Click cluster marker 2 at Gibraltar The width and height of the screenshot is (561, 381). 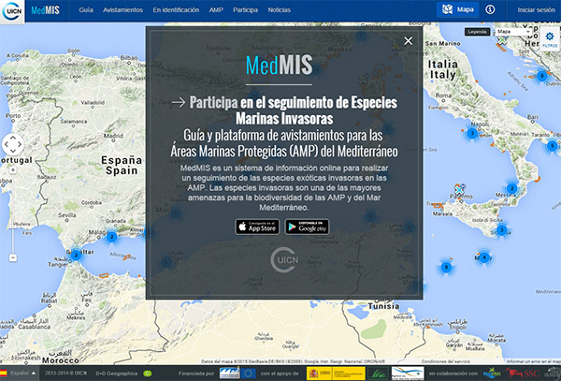coord(76,256)
